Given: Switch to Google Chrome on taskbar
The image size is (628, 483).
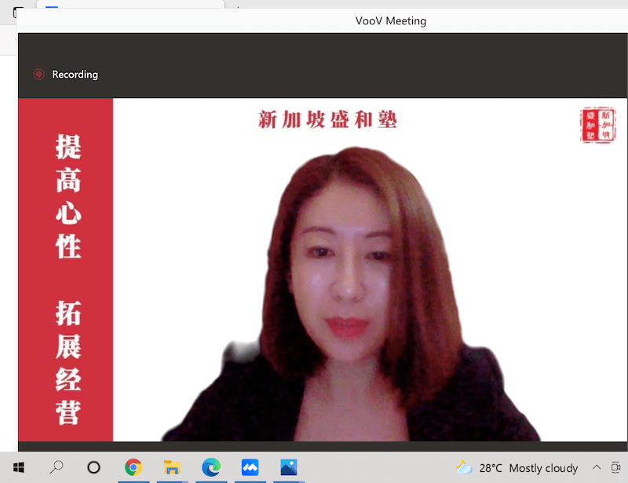Looking at the screenshot, I should tap(133, 468).
